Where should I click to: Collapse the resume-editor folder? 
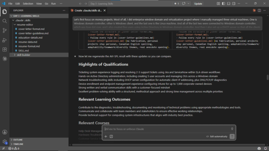coord(25,25)
